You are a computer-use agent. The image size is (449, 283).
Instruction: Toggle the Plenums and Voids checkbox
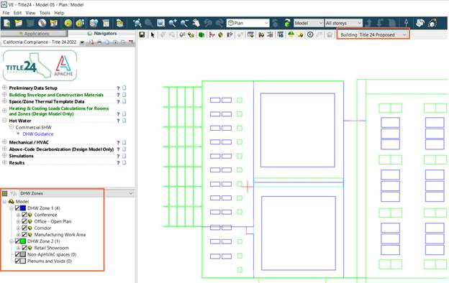pos(17,261)
